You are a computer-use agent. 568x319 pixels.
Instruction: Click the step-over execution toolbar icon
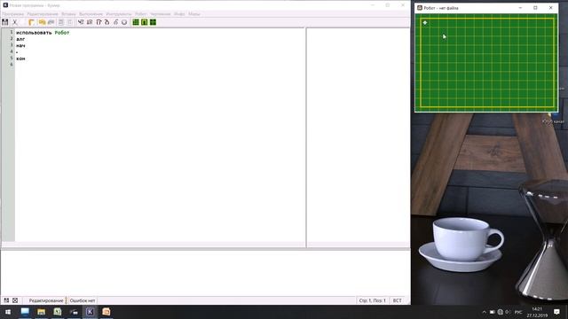click(x=99, y=22)
